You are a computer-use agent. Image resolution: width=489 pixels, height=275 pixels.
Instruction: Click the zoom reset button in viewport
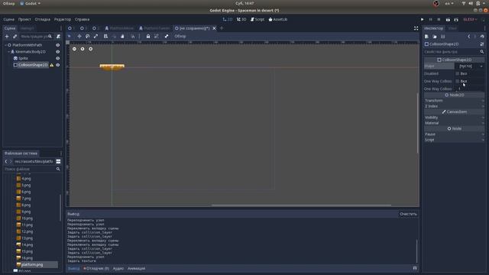(x=83, y=49)
